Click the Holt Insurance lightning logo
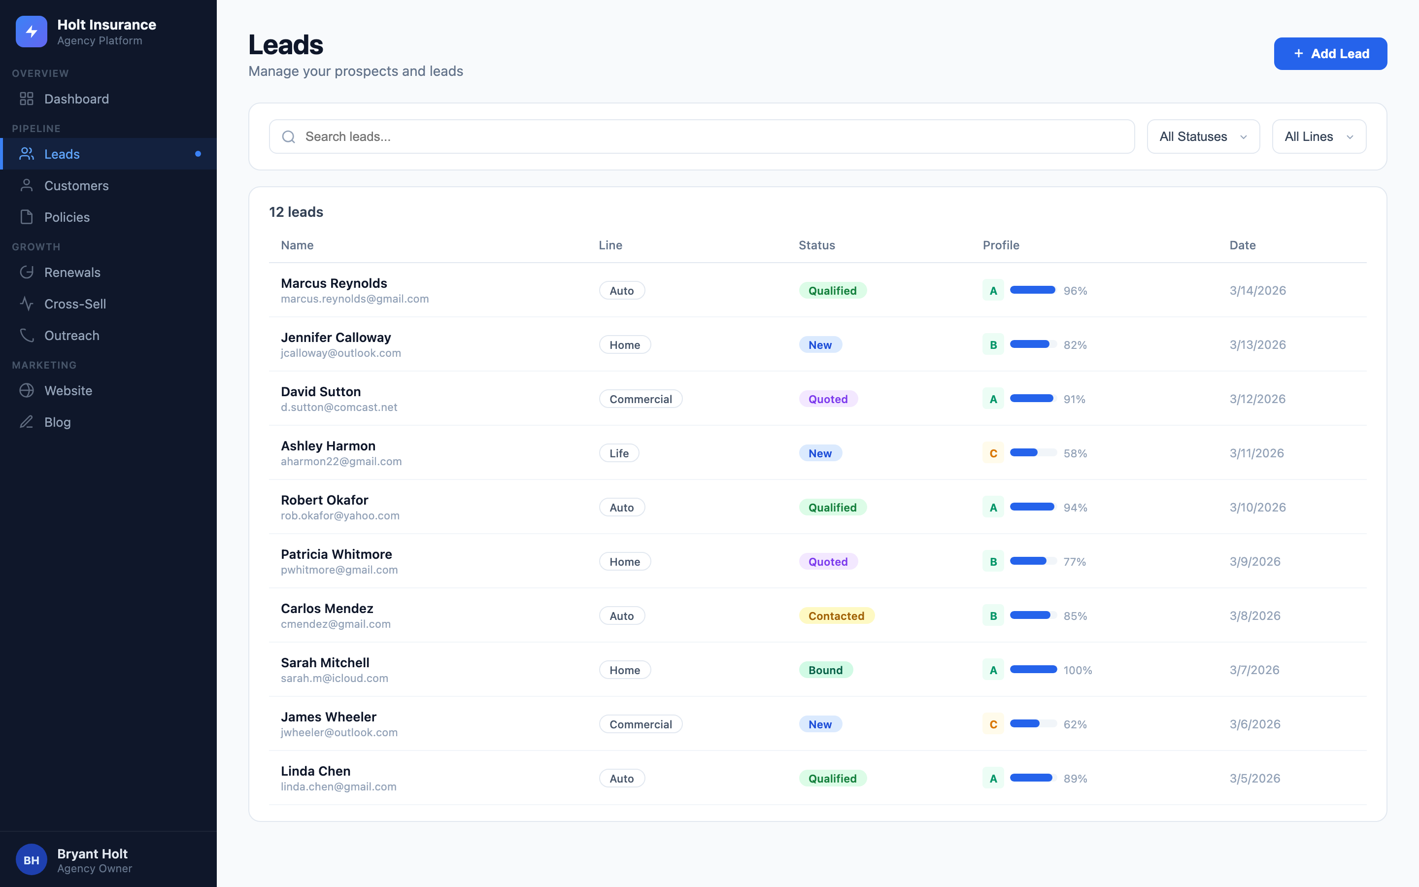Image resolution: width=1419 pixels, height=887 pixels. (32, 32)
